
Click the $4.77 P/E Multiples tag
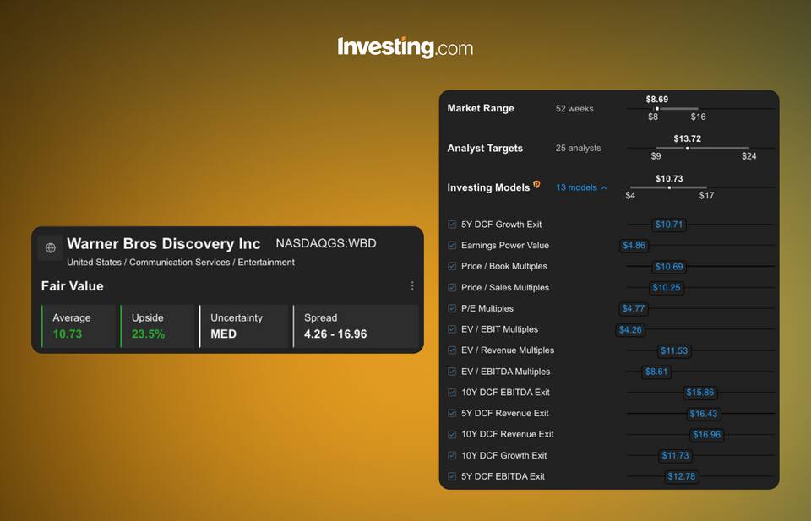point(633,308)
